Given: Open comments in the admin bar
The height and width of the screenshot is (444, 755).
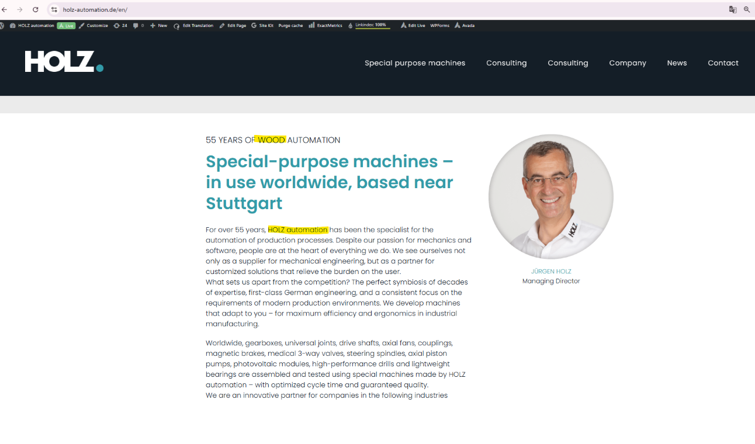Looking at the screenshot, I should pos(138,26).
